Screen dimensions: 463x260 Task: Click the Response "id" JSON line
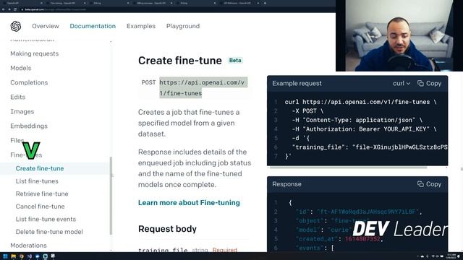(x=359, y=212)
